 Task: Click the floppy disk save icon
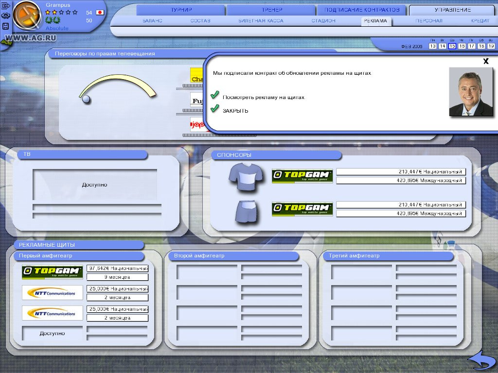pyautogui.click(x=5, y=26)
